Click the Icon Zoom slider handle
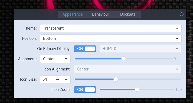 click(x=137, y=90)
